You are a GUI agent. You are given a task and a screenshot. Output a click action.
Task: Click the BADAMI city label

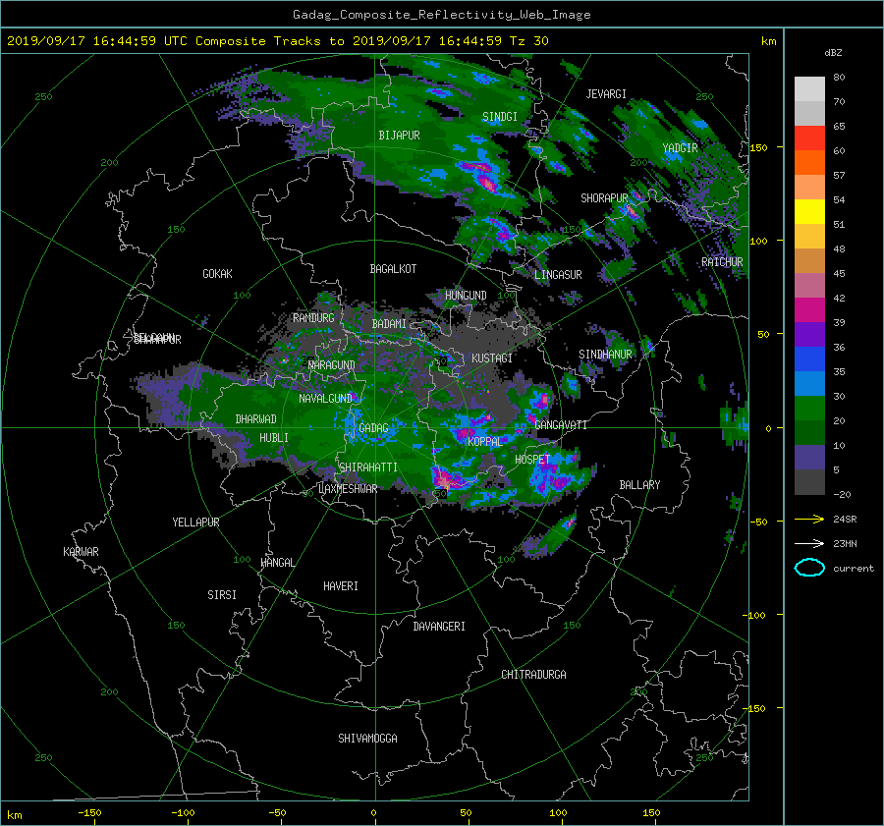point(389,324)
